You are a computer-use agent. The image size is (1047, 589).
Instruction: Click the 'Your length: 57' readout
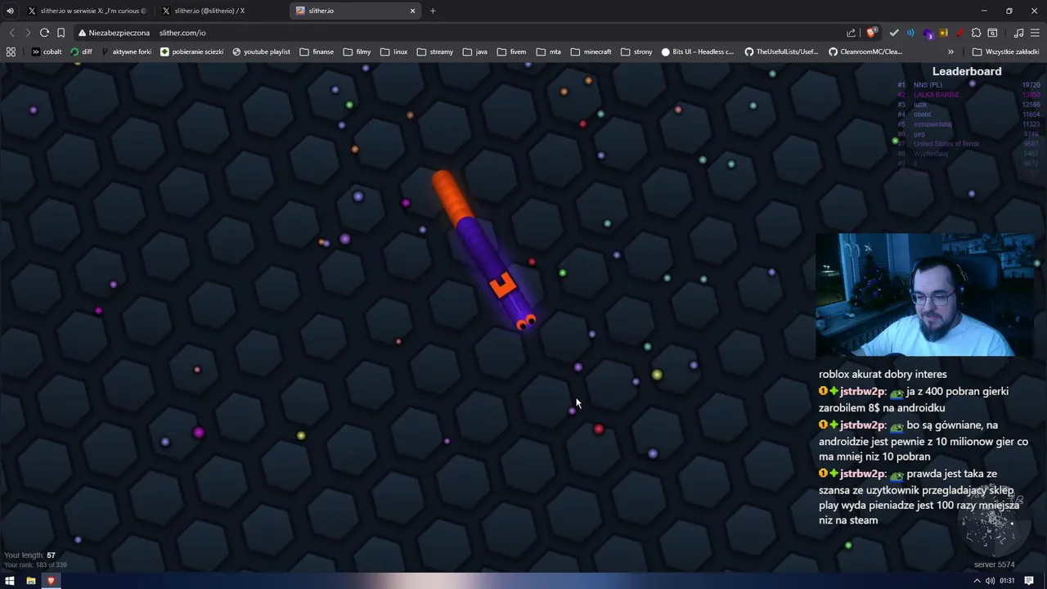point(29,555)
